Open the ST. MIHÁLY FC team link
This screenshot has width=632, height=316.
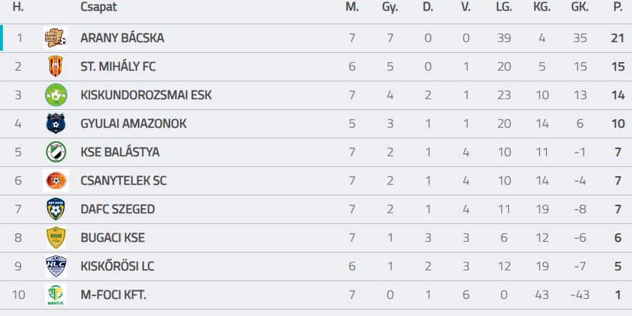(118, 66)
